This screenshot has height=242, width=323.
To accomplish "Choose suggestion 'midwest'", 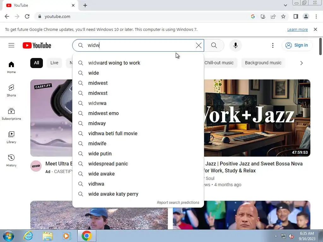I will pyautogui.click(x=138, y=83).
